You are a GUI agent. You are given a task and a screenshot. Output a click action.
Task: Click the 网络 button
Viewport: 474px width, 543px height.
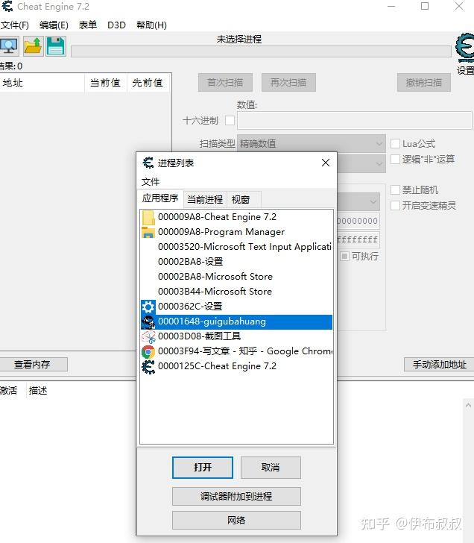pyautogui.click(x=236, y=520)
